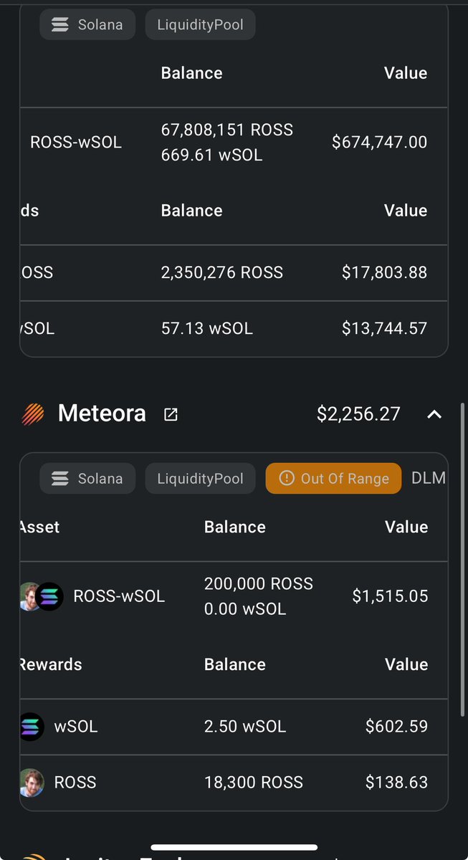Click the vertical scrollbar on right edge
Image resolution: width=468 pixels, height=860 pixels.
(464, 559)
